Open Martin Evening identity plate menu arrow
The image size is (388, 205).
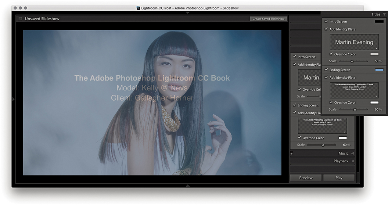(376, 48)
